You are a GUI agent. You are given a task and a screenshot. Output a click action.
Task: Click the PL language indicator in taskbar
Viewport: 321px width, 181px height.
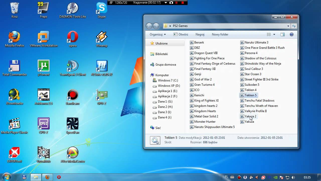[227, 177]
